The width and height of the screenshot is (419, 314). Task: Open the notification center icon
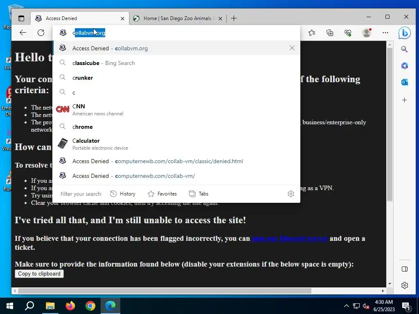click(x=406, y=306)
